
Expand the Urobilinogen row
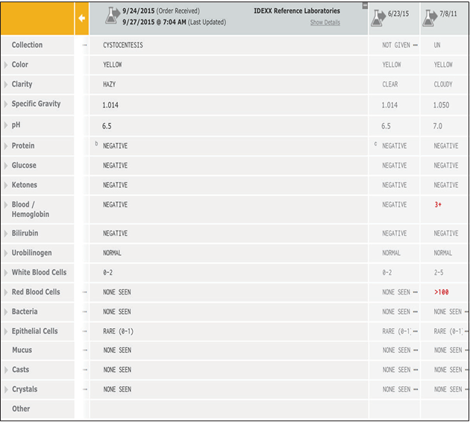(6, 253)
